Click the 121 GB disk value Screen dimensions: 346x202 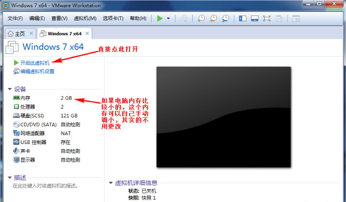69,115
